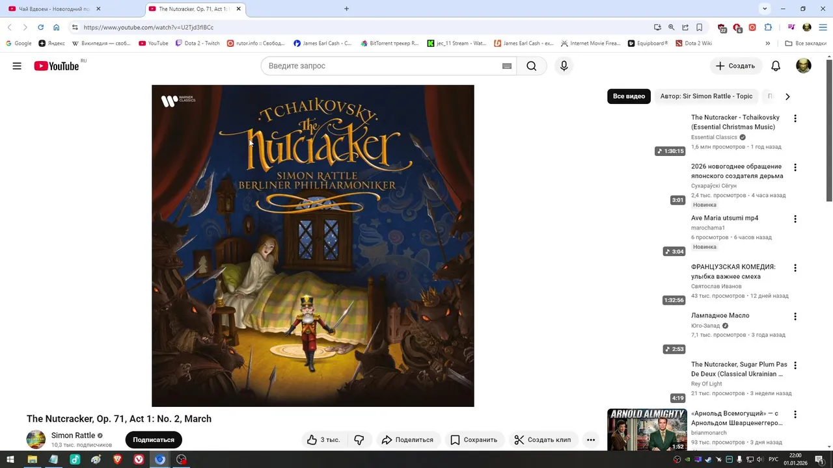
Task: Open OBS Studio from taskbar
Action: click(182, 460)
